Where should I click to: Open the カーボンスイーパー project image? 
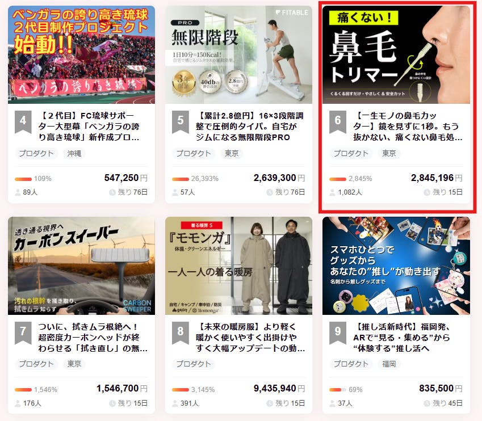coord(81,266)
